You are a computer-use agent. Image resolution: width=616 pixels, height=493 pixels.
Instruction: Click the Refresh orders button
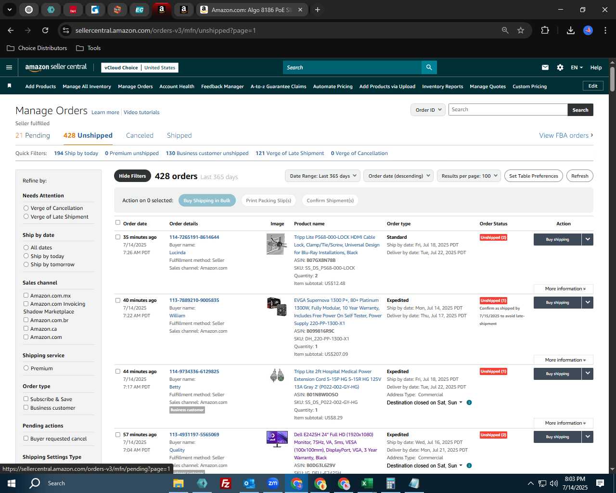tap(580, 176)
